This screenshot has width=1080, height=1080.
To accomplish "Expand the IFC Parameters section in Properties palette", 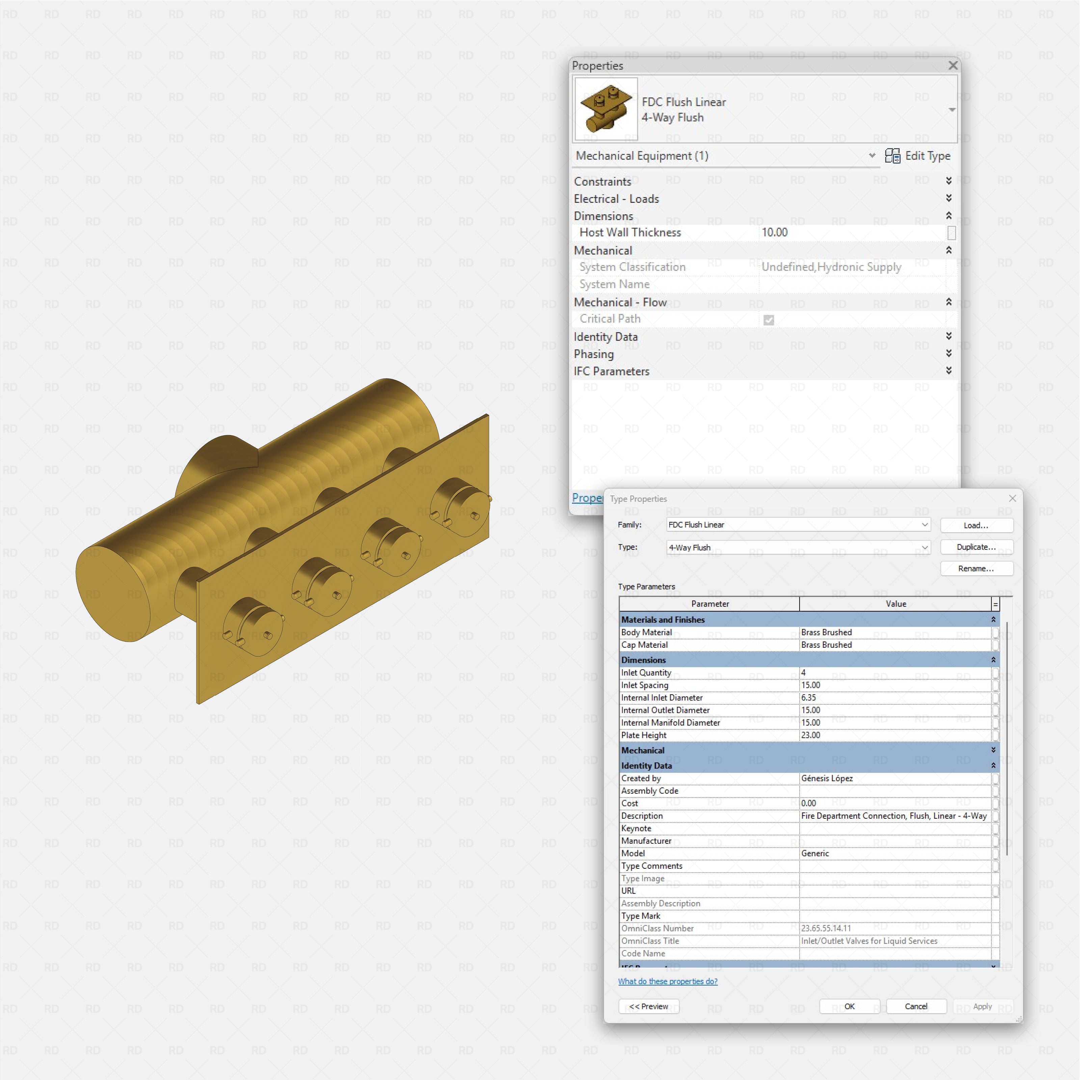I will [949, 371].
